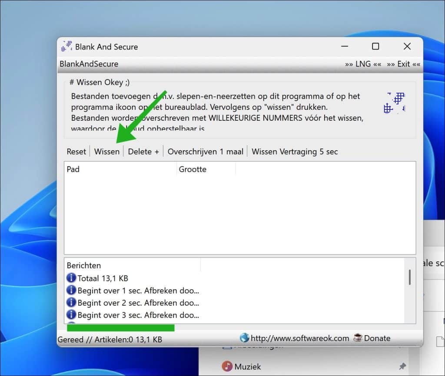The width and height of the screenshot is (445, 376).
Task: Click the info icon for Begint over 3 sec
Action: (71, 314)
